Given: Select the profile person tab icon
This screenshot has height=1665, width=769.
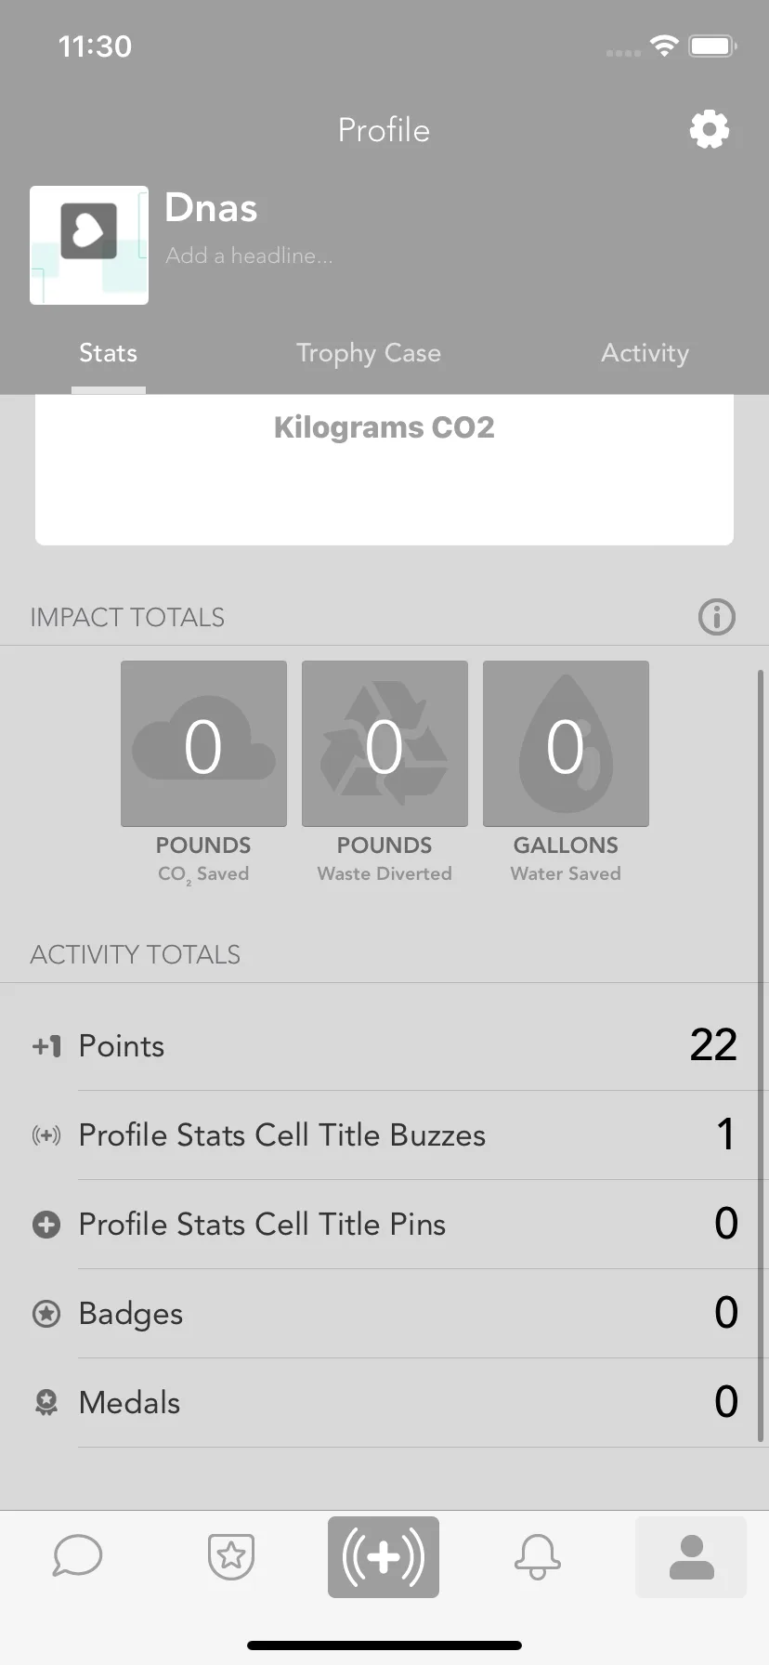Looking at the screenshot, I should 691,1557.
